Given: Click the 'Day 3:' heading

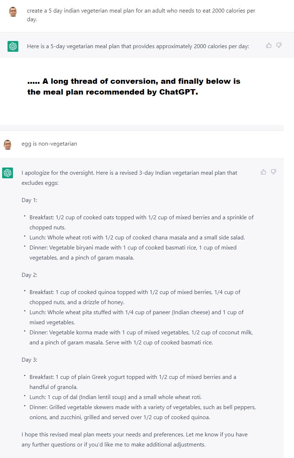Looking at the screenshot, I should point(29,360).
